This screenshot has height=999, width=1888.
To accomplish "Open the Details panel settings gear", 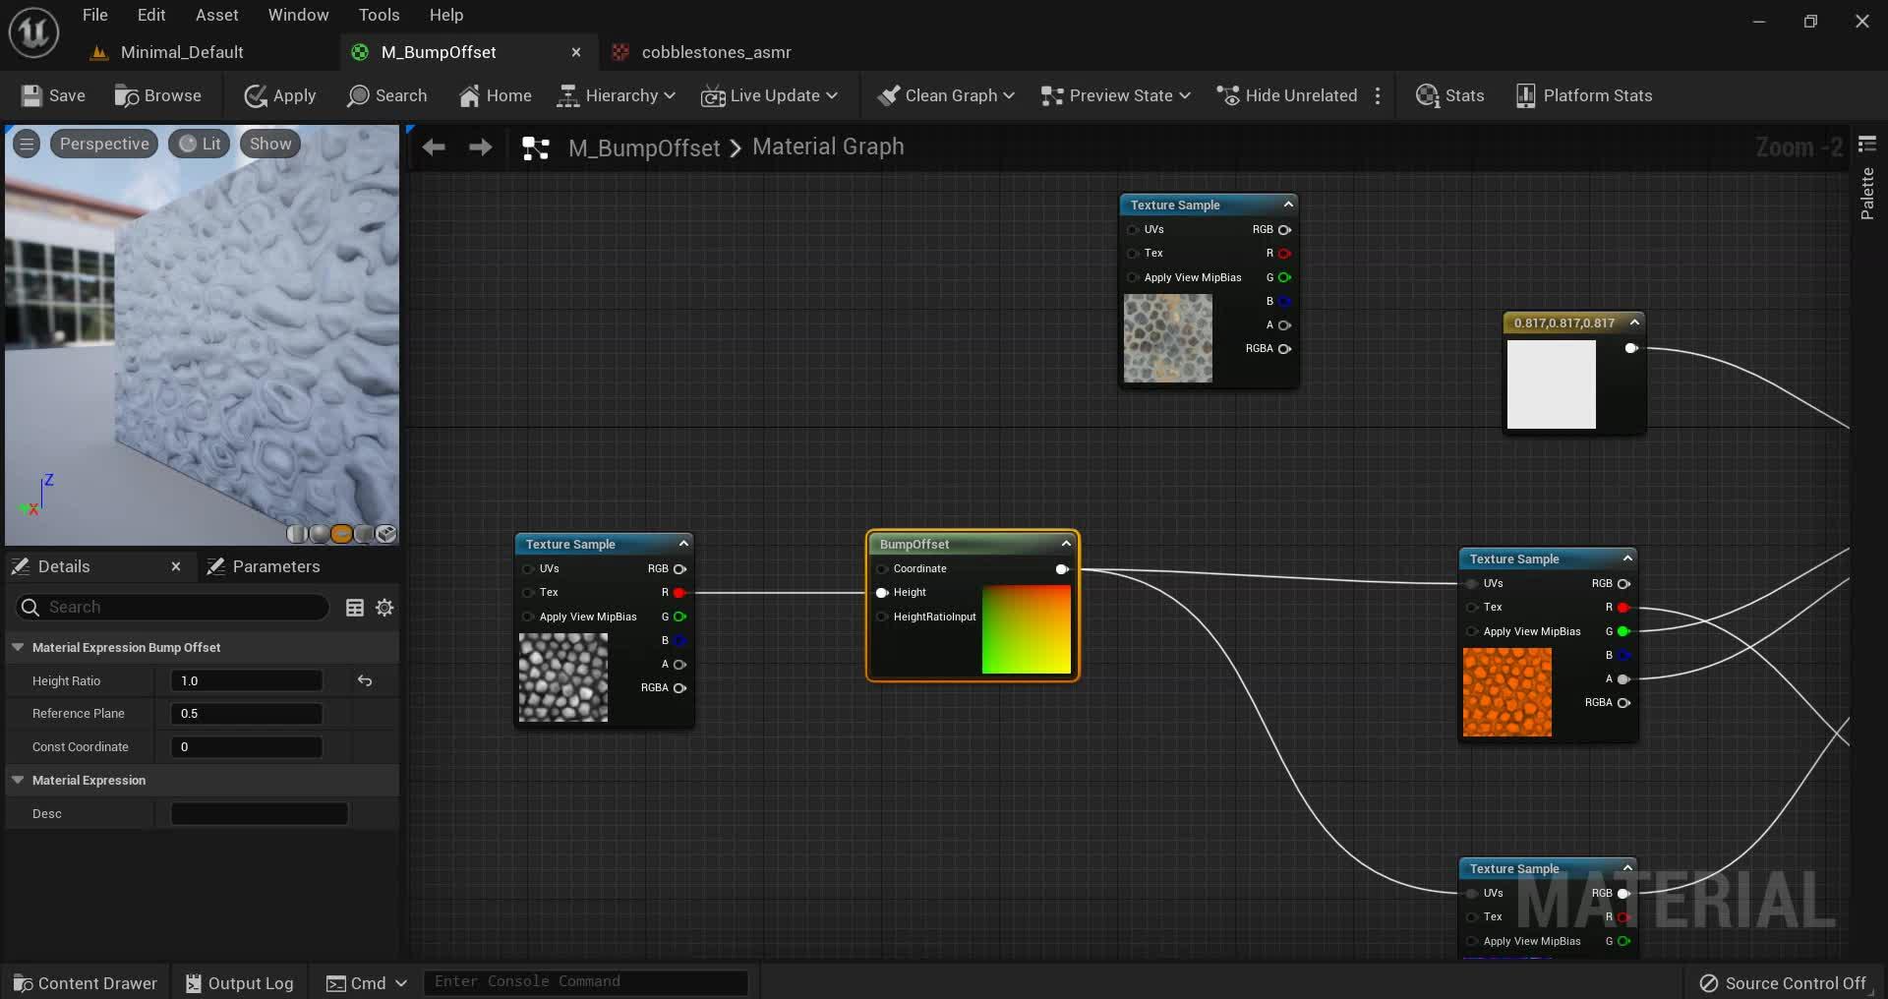I will (384, 608).
